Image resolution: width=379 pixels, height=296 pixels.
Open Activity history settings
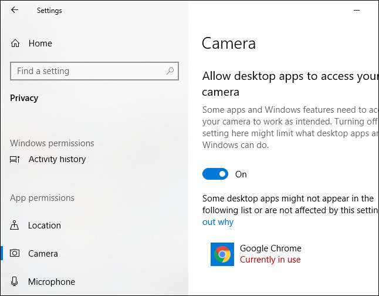[x=57, y=159]
